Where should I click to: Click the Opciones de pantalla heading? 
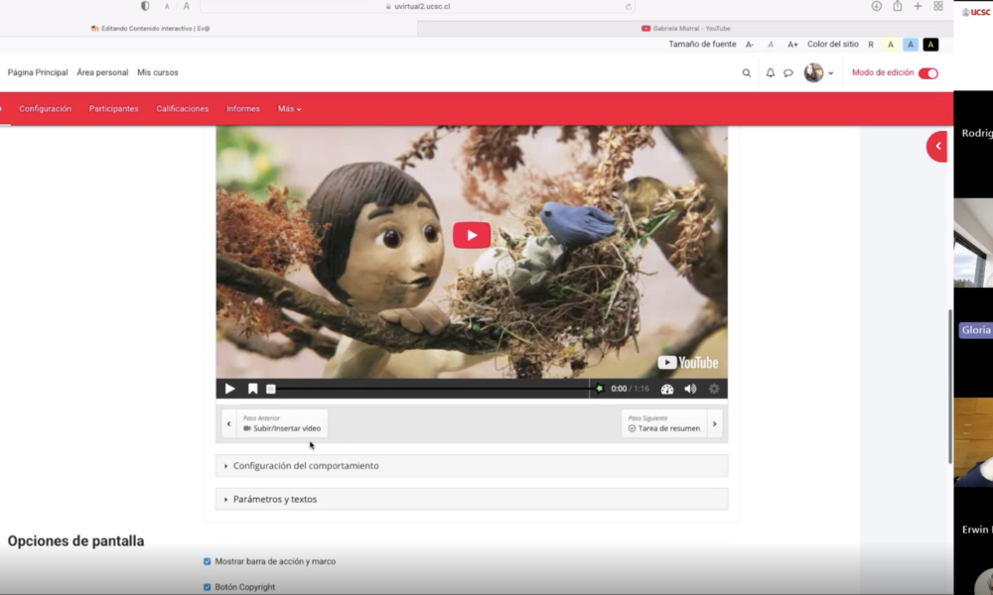tap(76, 541)
